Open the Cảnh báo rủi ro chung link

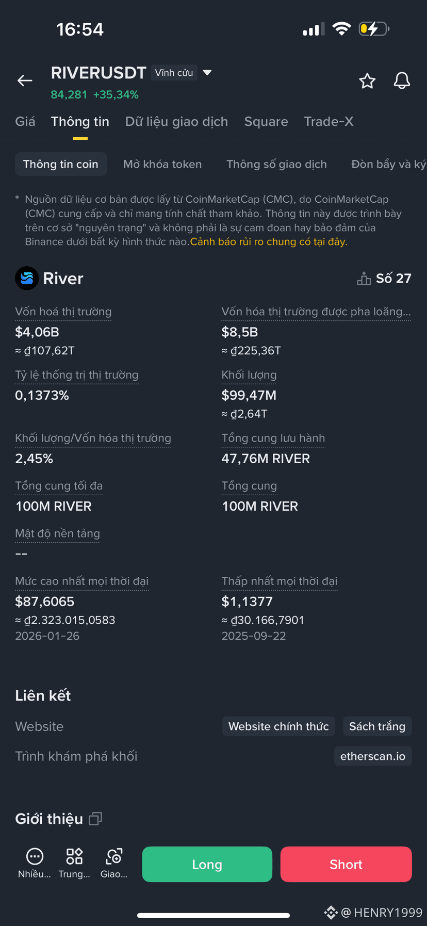[x=269, y=242]
